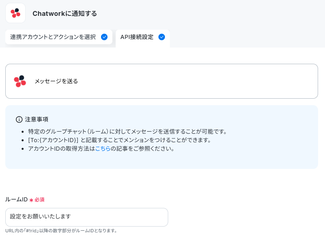
Task: Select the メッセージを送る action card
Action: click(x=162, y=81)
